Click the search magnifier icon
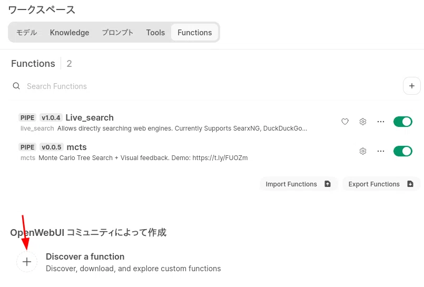Viewport: 424px width, 287px height. click(x=16, y=86)
